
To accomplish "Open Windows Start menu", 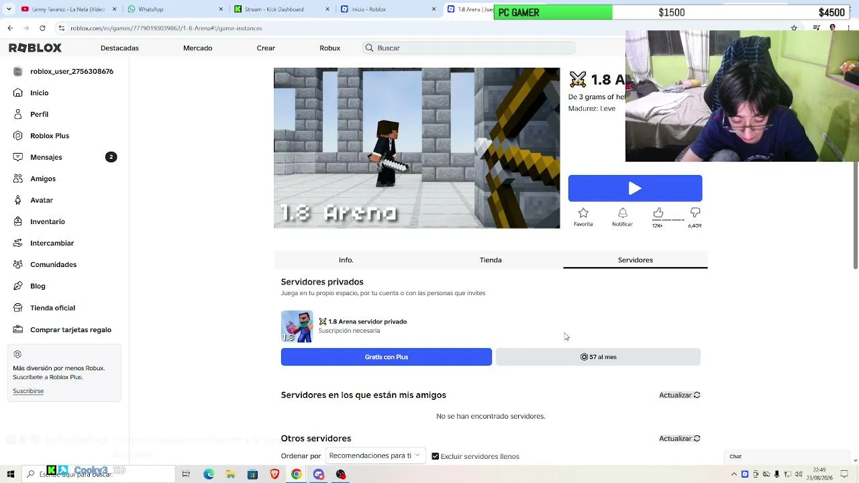I will pyautogui.click(x=11, y=474).
